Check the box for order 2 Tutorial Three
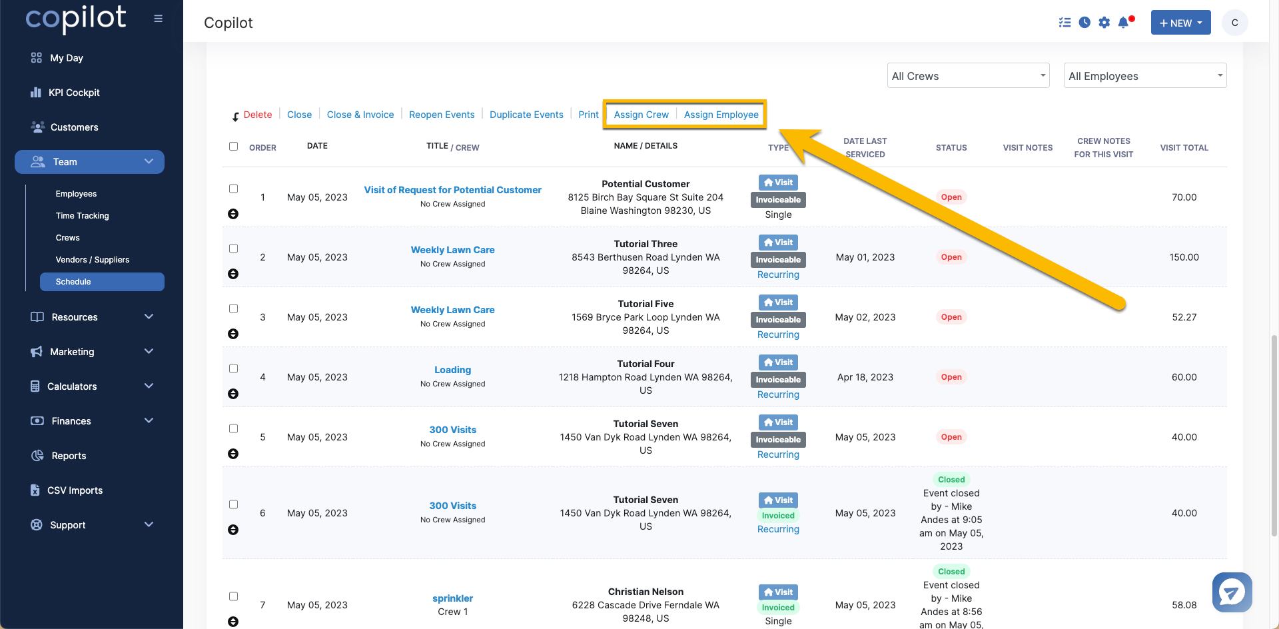The height and width of the screenshot is (629, 1279). (233, 249)
